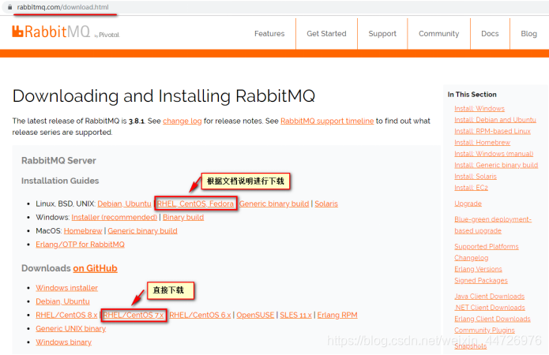The width and height of the screenshot is (549, 355).
Task: Open MacOS Homebrew guide link
Action: click(83, 231)
